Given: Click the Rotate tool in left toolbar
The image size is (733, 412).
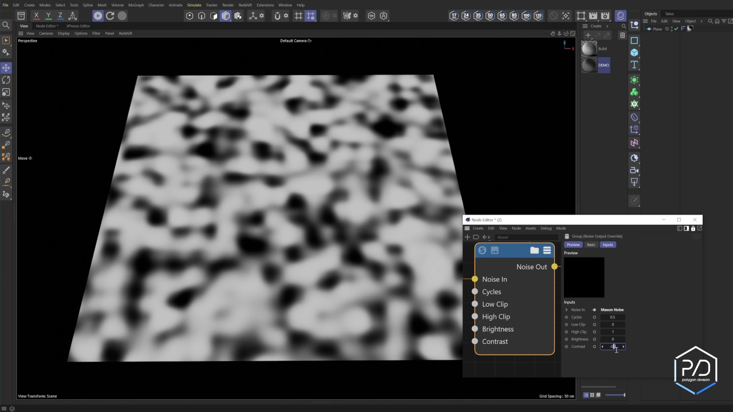Looking at the screenshot, I should (x=6, y=80).
